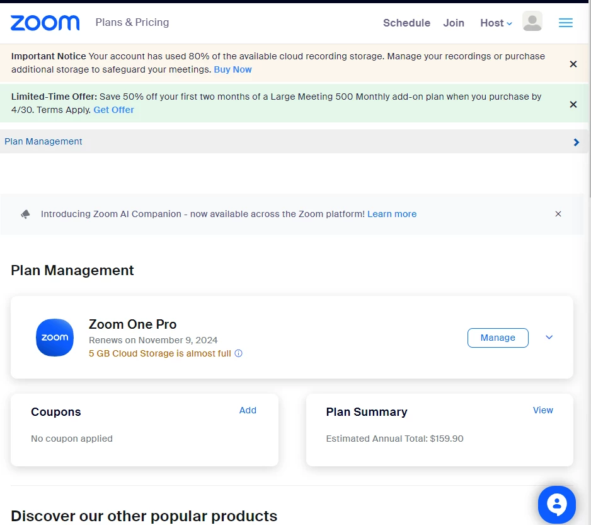Click the 'Plan Management' page heading

(72, 270)
